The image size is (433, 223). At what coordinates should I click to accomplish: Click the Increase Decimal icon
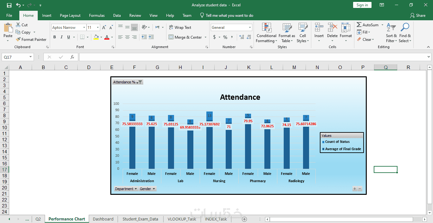(x=242, y=37)
